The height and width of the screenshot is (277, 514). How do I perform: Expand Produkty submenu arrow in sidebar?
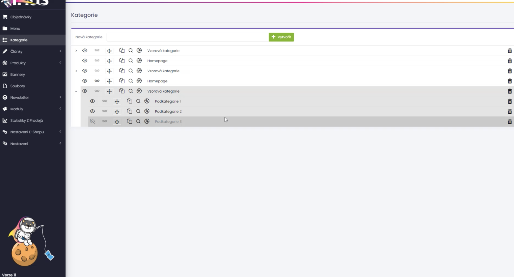pos(60,63)
